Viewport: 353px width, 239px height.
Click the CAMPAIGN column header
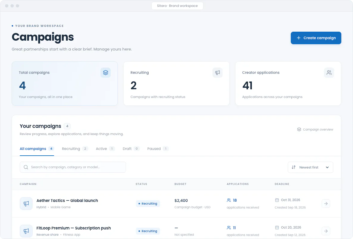[x=28, y=184]
